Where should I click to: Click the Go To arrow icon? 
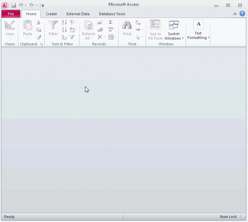(138, 29)
